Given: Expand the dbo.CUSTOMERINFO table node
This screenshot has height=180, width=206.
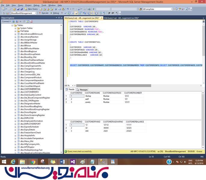Looking at the screenshot, I should coord(15,92).
